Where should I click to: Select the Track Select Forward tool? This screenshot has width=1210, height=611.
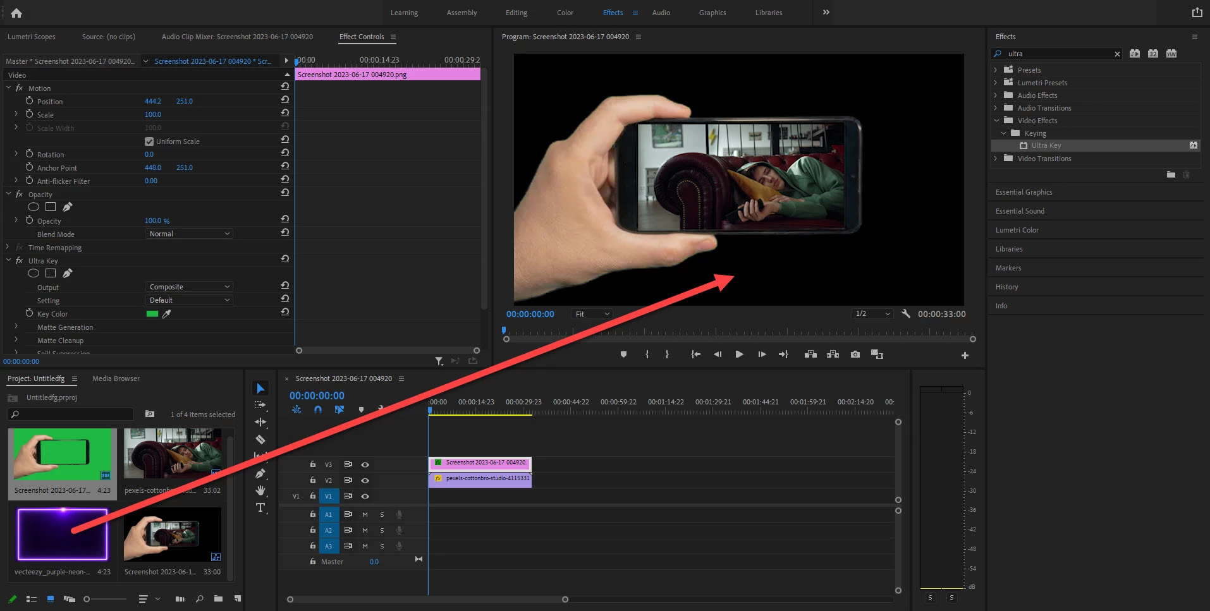pos(260,405)
